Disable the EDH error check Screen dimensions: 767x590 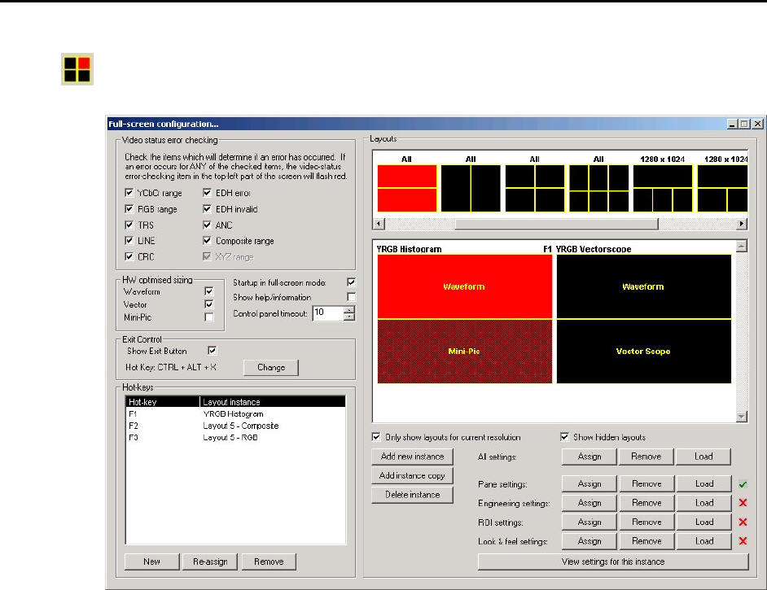click(208, 193)
